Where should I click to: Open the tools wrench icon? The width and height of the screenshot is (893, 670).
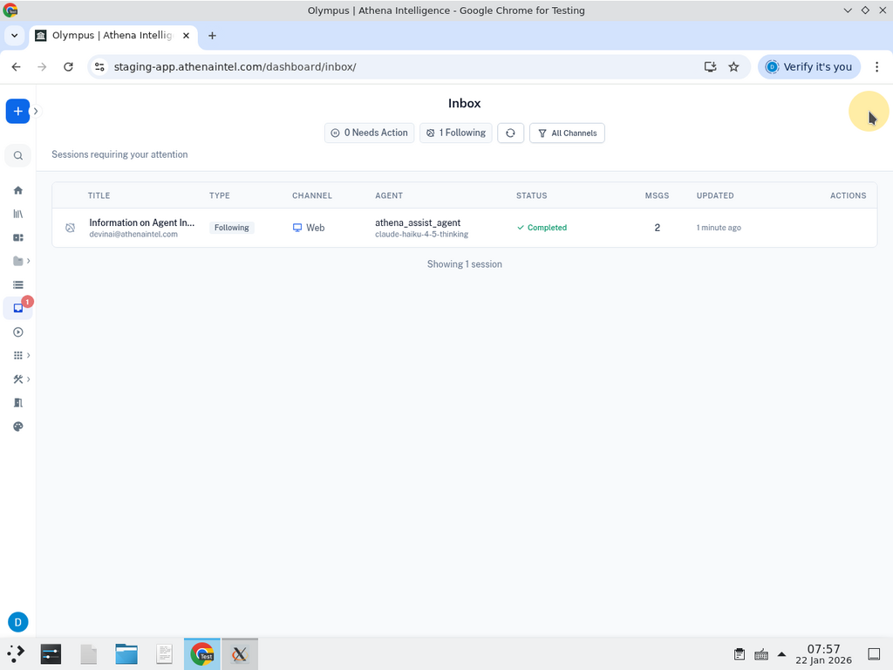(18, 379)
